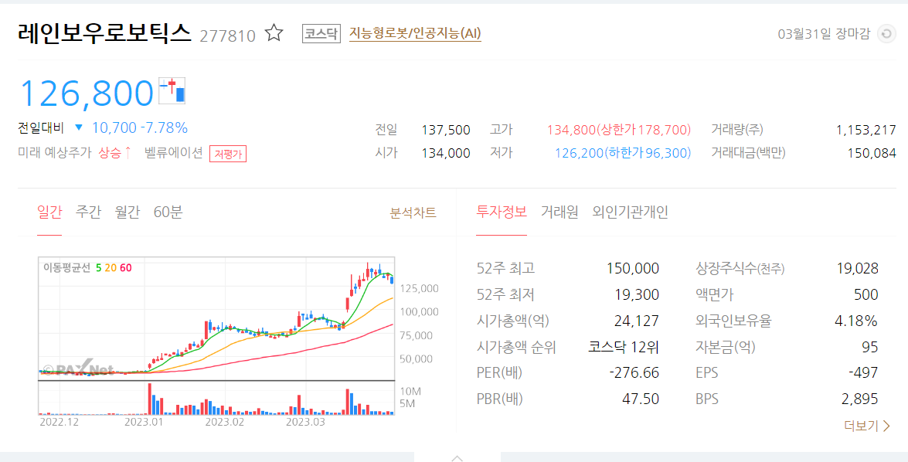Switch chart to 일간 tab

pyautogui.click(x=49, y=212)
